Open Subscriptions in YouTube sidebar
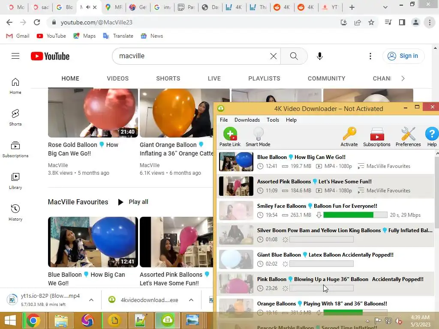This screenshot has height=329, width=439. click(15, 150)
